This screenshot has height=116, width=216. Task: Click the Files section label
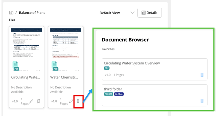(12, 20)
